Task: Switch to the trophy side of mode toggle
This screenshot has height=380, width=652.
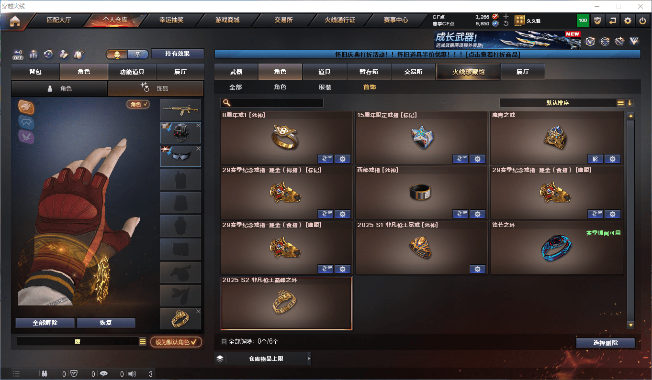Action: [x=138, y=54]
